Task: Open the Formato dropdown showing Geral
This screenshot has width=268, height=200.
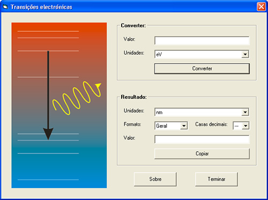Action: point(184,126)
